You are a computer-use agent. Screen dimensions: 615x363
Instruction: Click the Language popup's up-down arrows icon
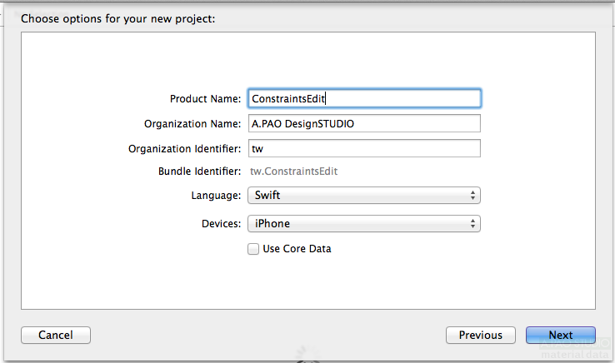pos(473,196)
